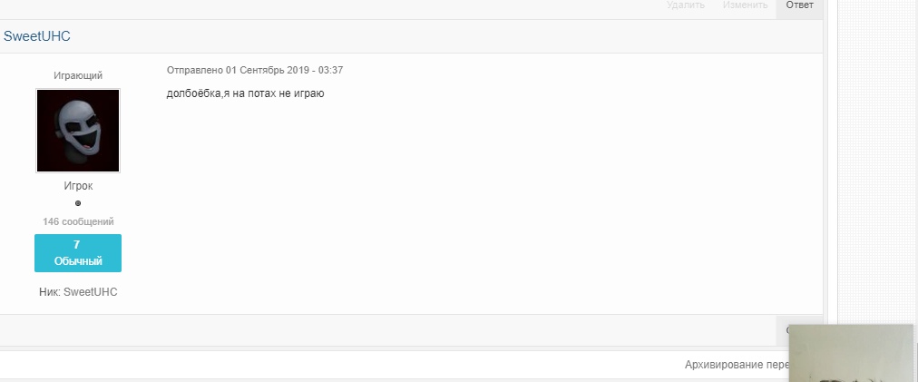Click the Ник: SweetUHC profile field

[x=78, y=292]
